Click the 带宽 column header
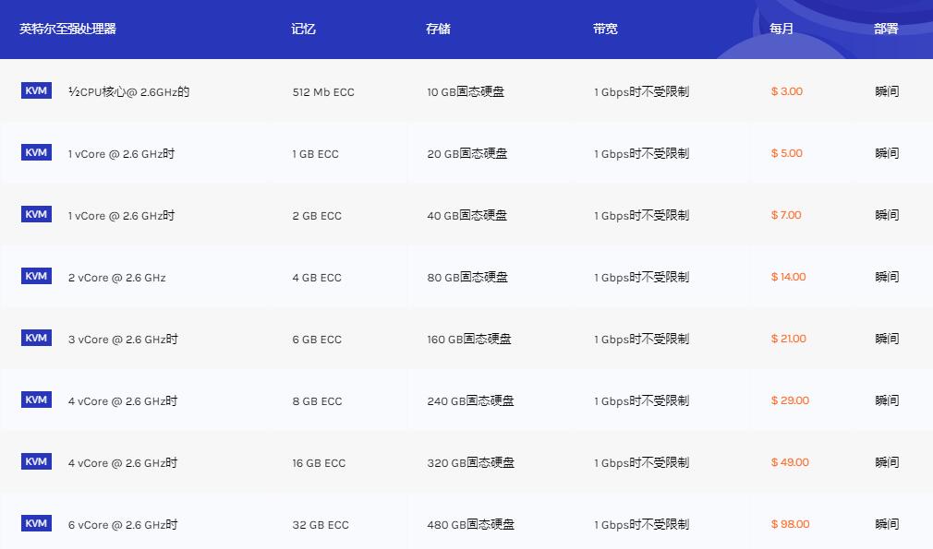Image resolution: width=933 pixels, height=549 pixels. 605,29
